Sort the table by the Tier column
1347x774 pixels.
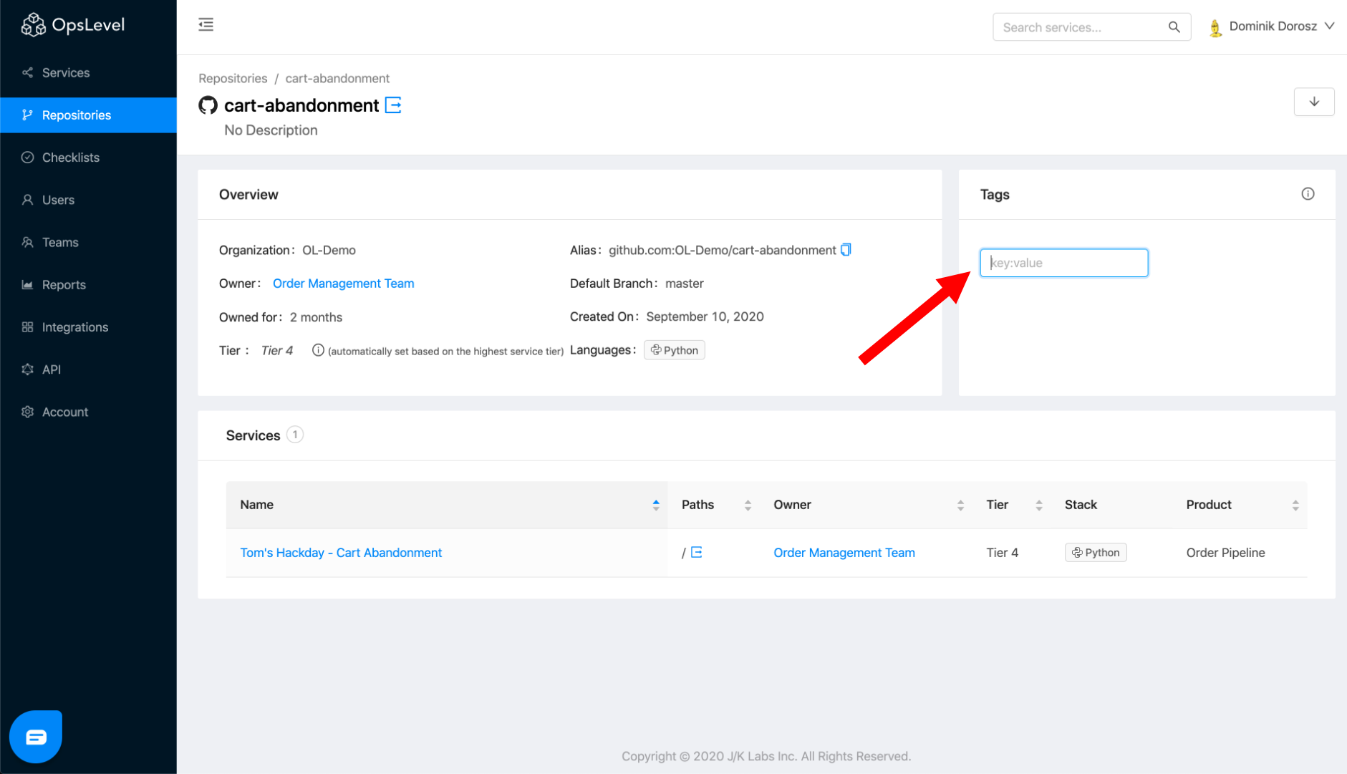click(x=1011, y=505)
